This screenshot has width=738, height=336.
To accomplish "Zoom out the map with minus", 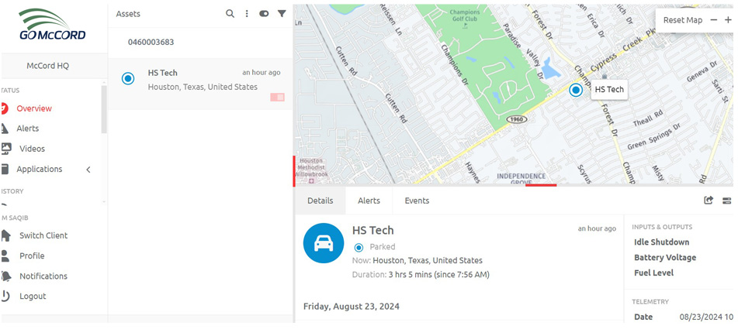I will [714, 20].
